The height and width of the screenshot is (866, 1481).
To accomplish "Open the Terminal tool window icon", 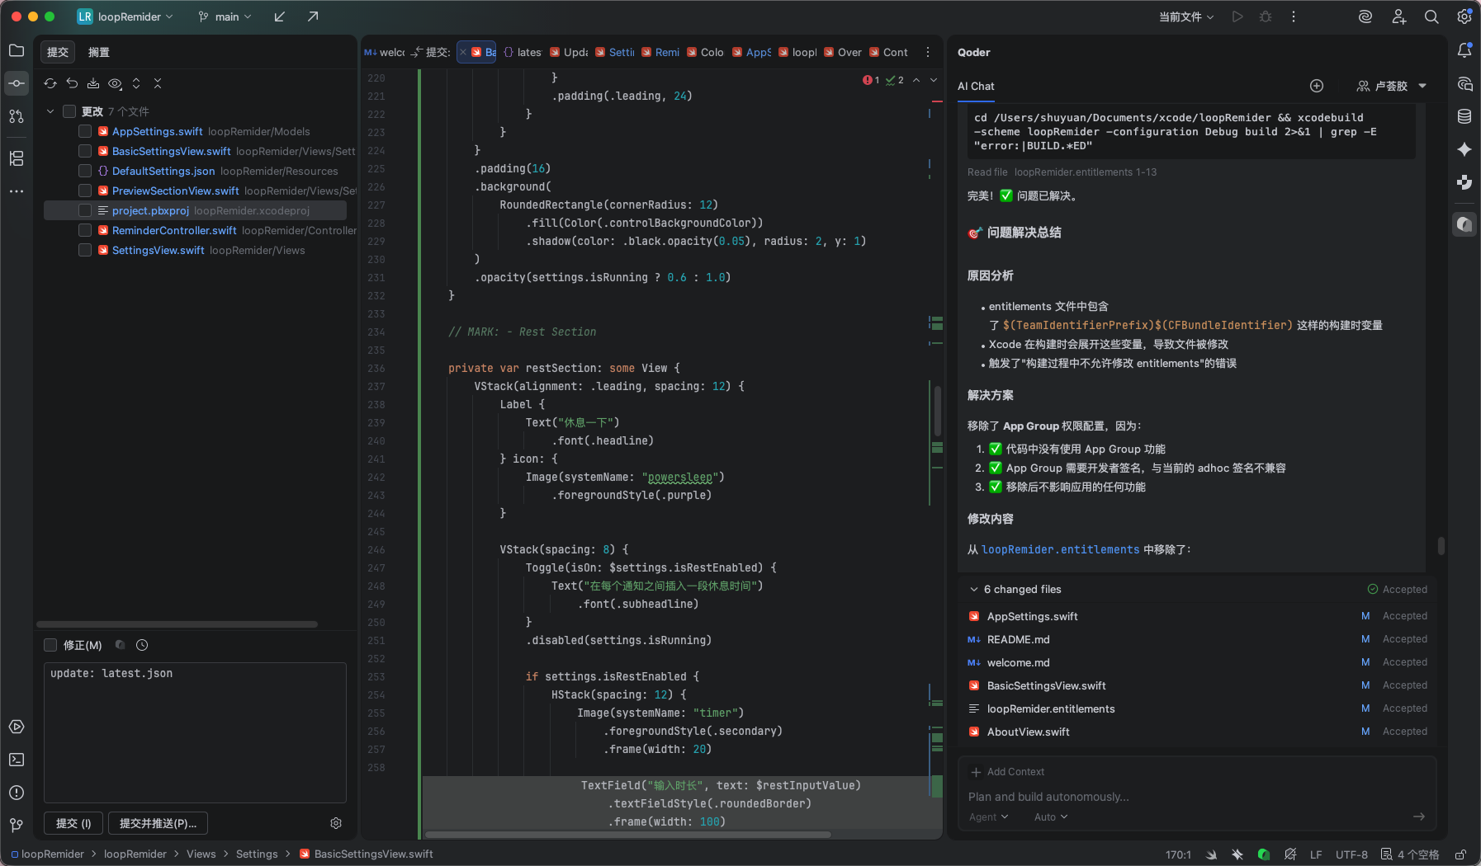I will click(17, 760).
